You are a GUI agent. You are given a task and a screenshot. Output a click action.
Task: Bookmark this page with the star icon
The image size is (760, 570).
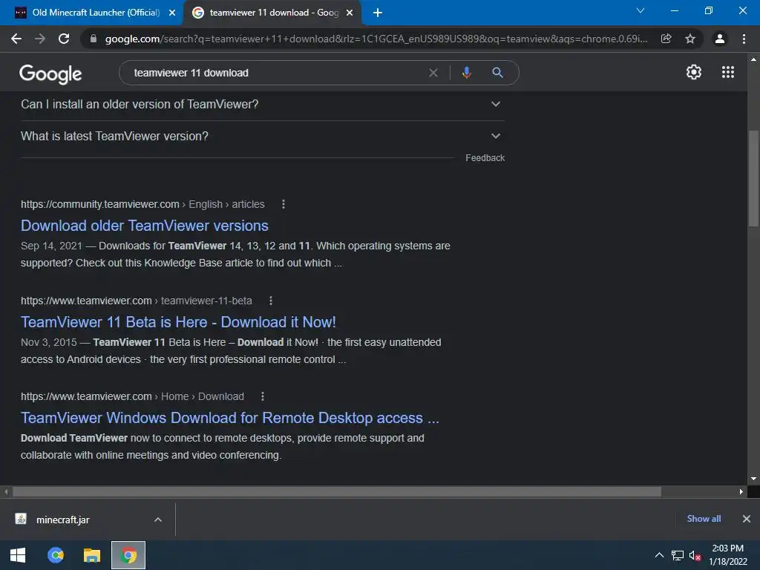pos(690,39)
